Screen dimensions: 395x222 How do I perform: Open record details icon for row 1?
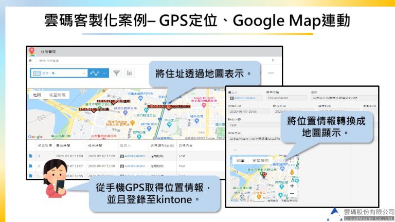point(31,176)
